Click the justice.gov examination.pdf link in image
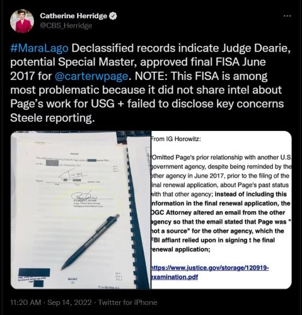The height and width of the screenshot is (315, 302). (210, 272)
